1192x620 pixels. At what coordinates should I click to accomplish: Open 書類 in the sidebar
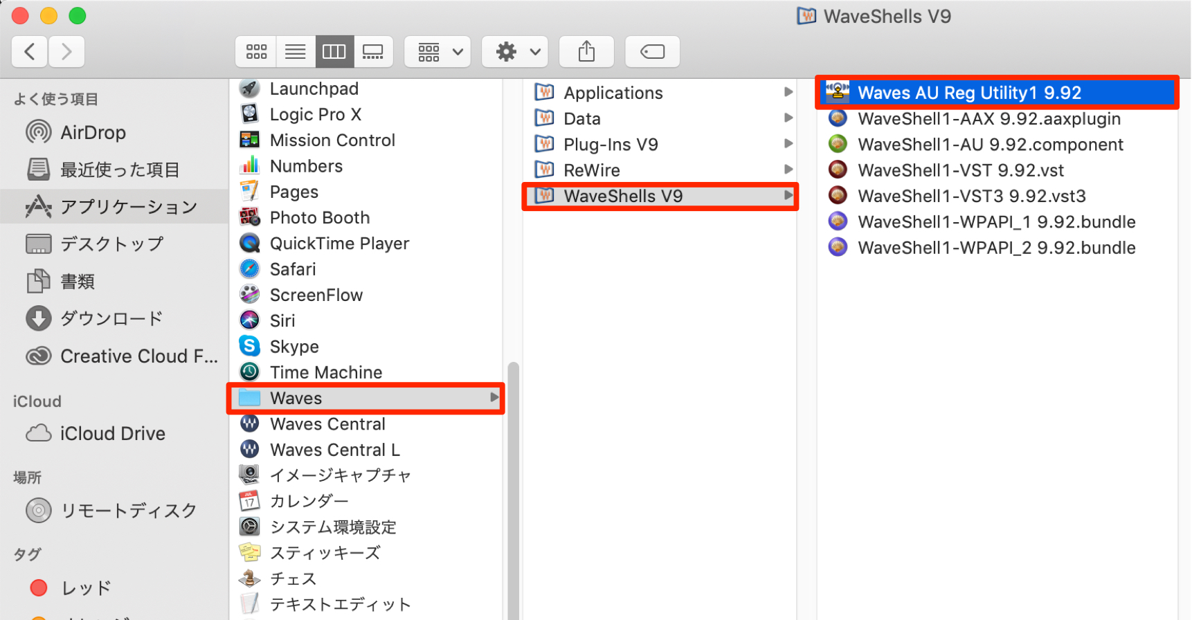click(x=114, y=282)
